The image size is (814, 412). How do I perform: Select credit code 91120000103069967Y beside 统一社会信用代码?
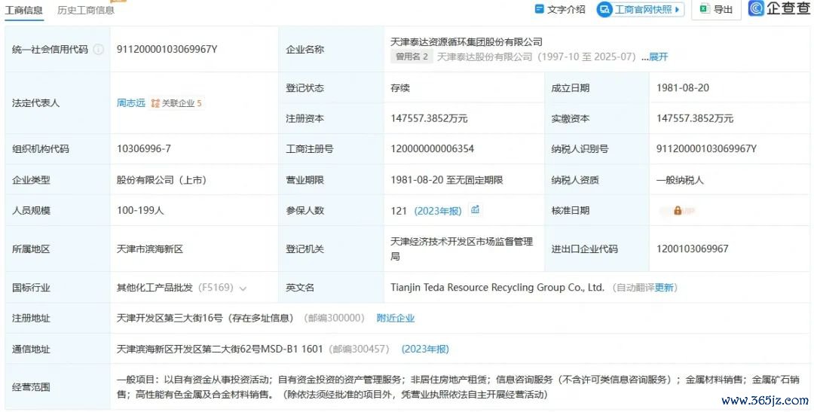(167, 49)
